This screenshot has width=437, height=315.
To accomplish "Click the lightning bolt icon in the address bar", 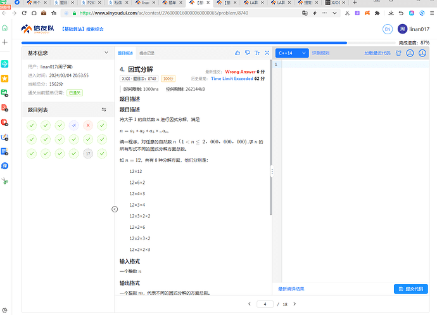I will tap(315, 13).
